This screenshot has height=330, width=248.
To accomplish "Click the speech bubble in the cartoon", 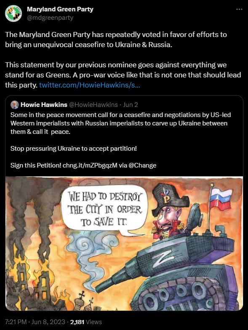I will pos(104,210).
